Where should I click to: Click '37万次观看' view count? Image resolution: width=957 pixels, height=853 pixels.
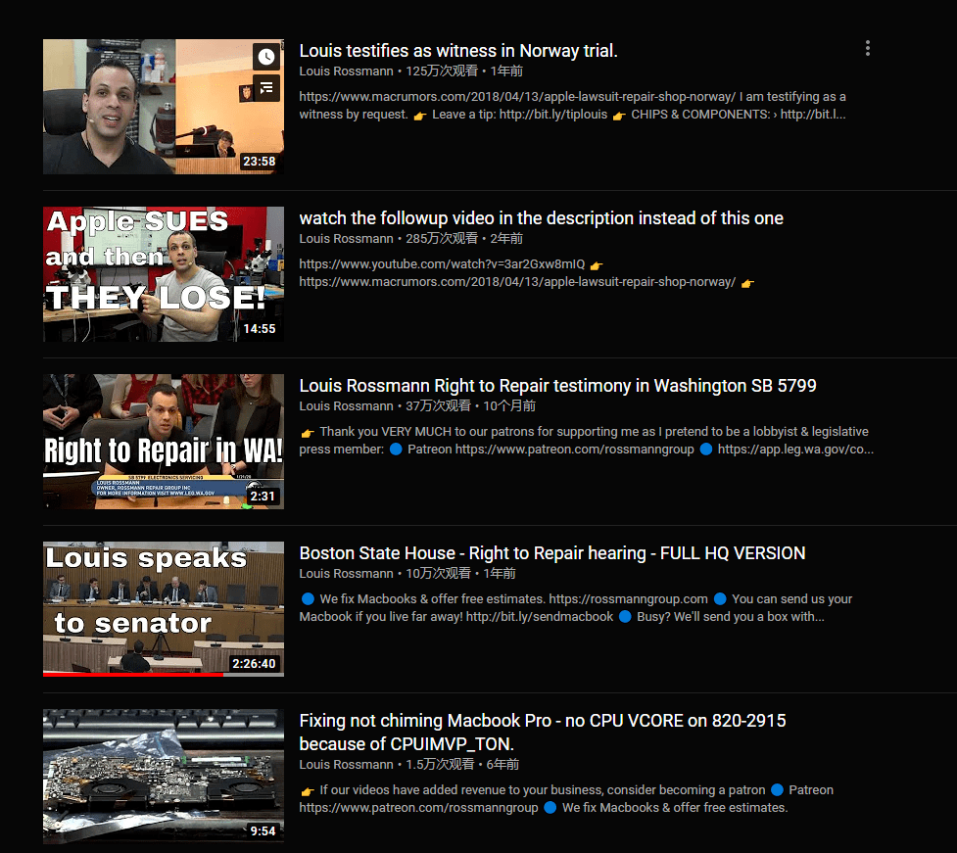(438, 406)
